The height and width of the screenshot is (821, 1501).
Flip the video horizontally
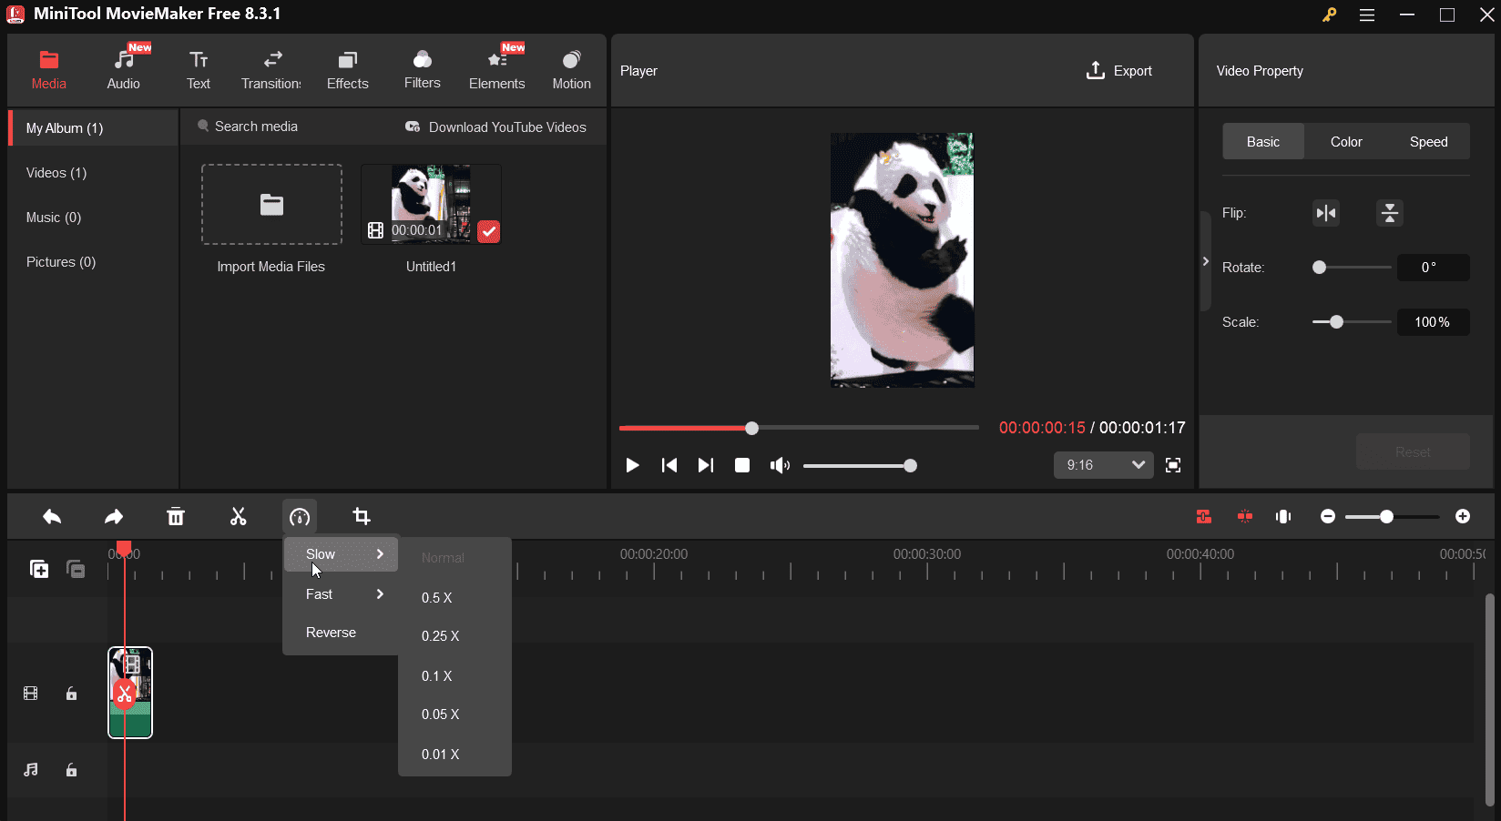(x=1325, y=213)
